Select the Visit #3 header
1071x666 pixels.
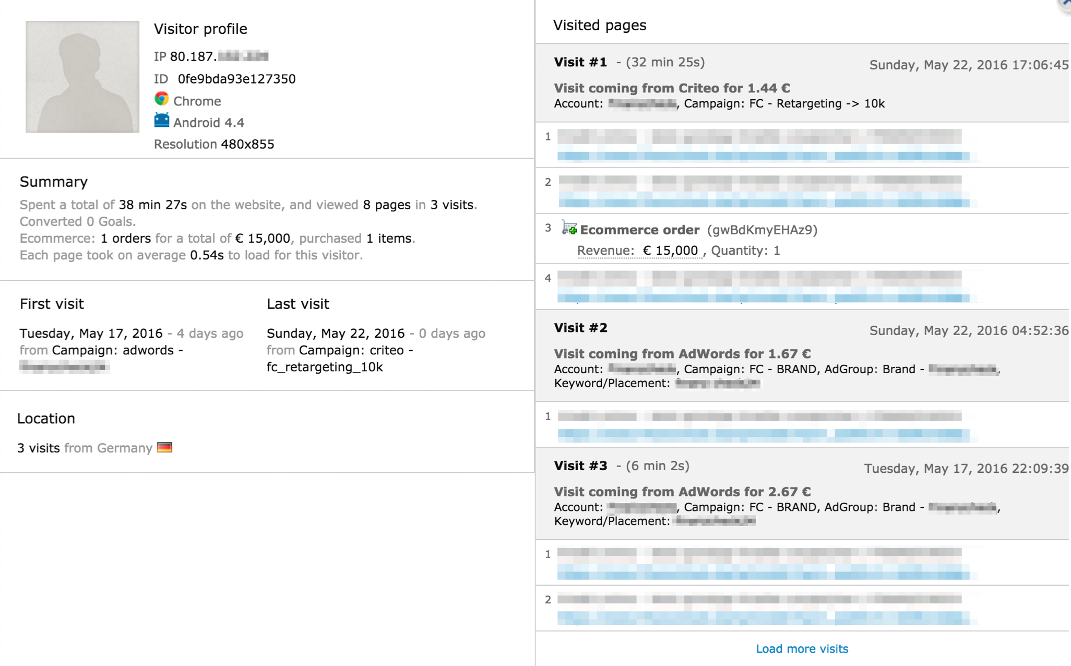[580, 466]
